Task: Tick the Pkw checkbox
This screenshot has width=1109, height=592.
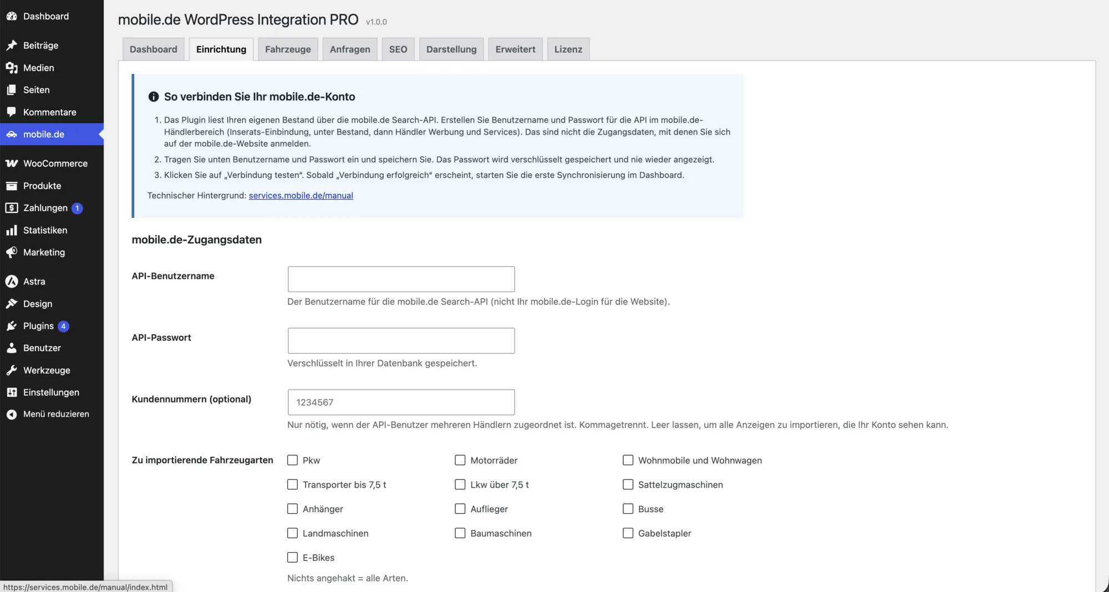Action: click(x=292, y=460)
